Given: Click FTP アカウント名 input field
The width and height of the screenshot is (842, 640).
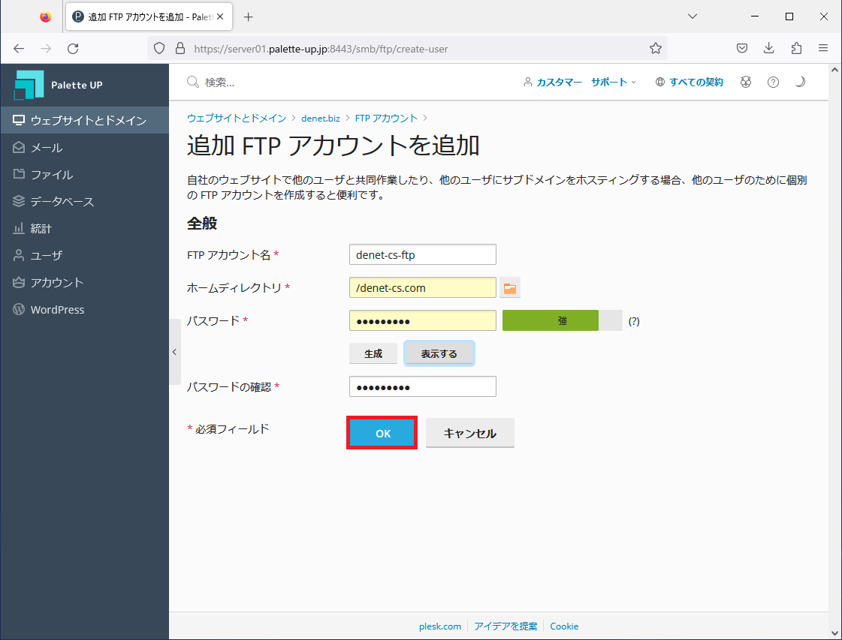Looking at the screenshot, I should (423, 255).
